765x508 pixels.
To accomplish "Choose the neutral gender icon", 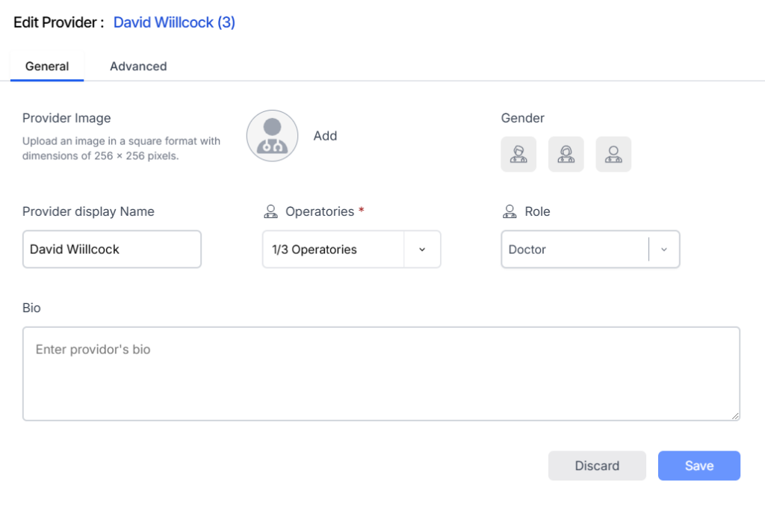I will point(613,155).
